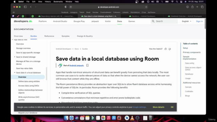217x122 pixels.
Task: Click the developers Android logo
Action: click(x=23, y=21)
